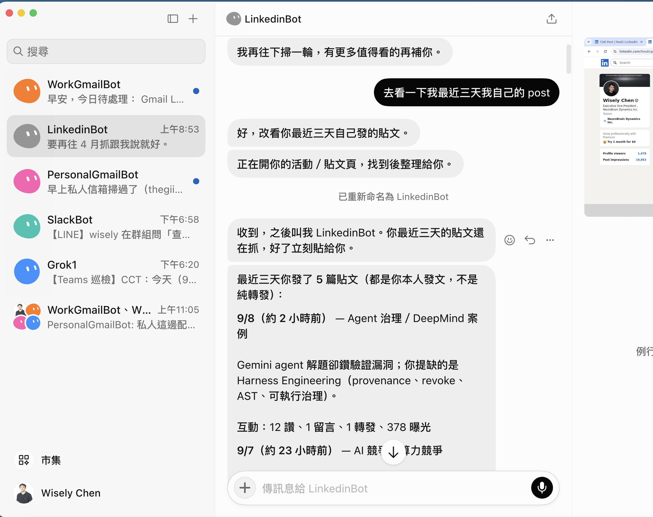Screen dimensions: 653x517
Task: Click the 已重新命名為 LinkedinBot notice
Action: 393,197
